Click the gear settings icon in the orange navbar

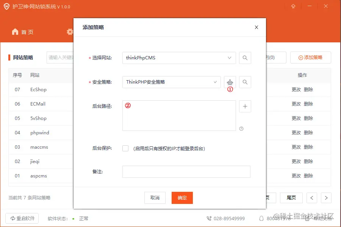[x=70, y=32]
